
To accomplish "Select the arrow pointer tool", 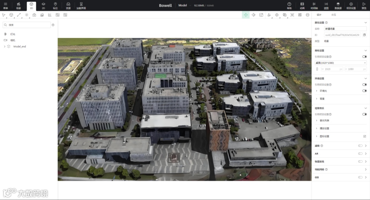I will [3, 15].
